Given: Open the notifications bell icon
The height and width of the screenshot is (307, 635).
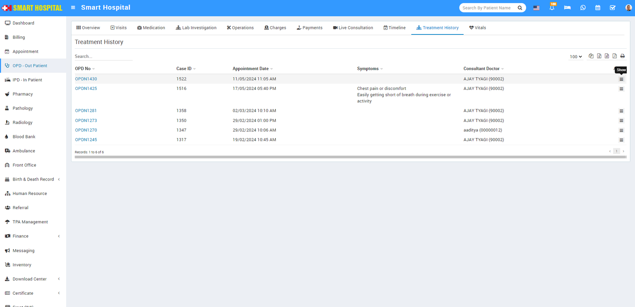Looking at the screenshot, I should [552, 8].
